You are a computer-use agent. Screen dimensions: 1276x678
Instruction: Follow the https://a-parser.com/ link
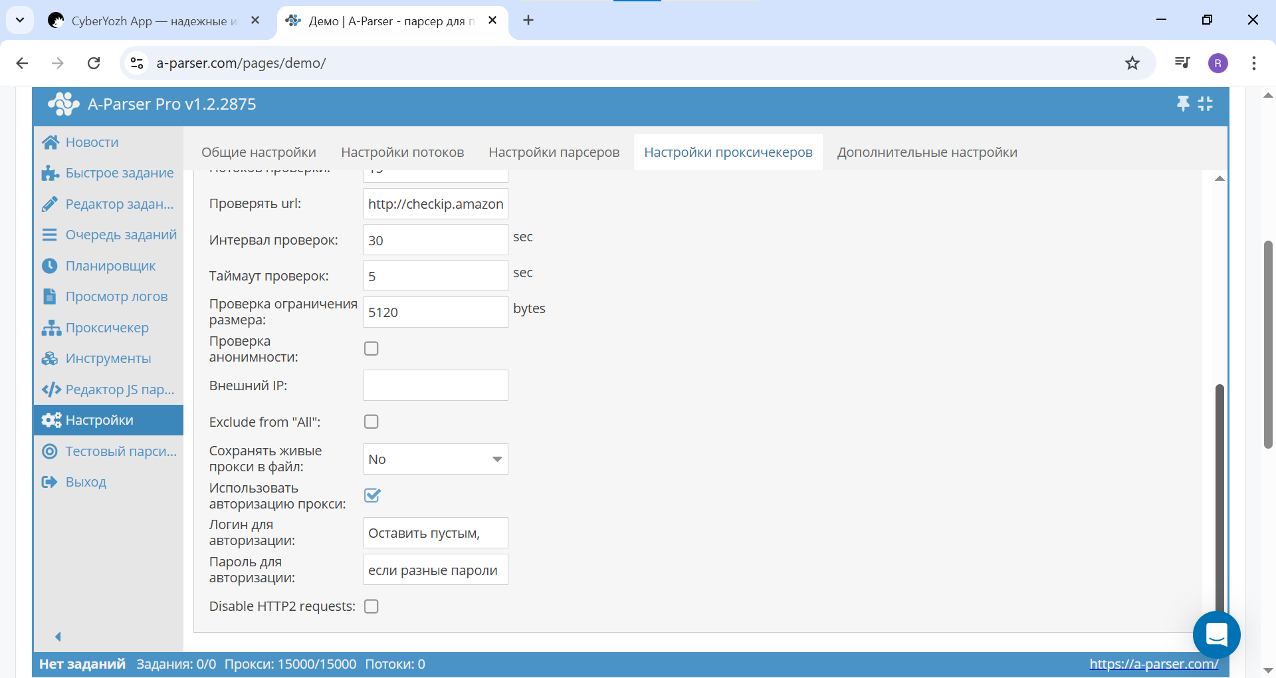point(1153,663)
